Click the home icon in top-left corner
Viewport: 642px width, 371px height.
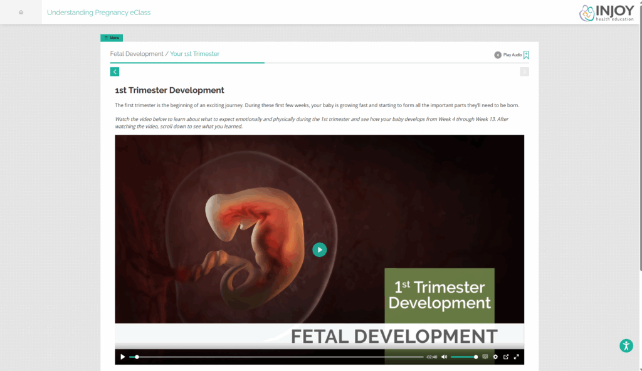21,12
